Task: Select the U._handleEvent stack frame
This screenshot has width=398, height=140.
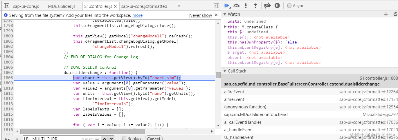Action: coord(309,137)
